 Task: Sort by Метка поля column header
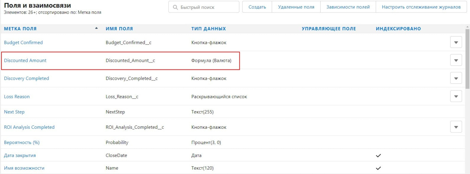coord(20,29)
